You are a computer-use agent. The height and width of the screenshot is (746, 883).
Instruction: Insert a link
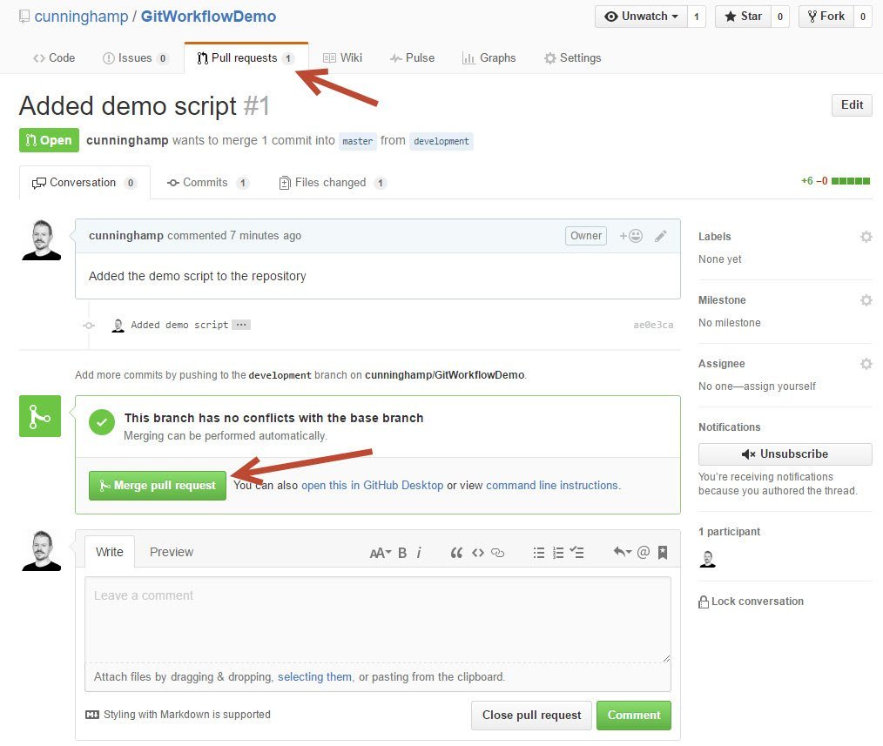pos(498,553)
